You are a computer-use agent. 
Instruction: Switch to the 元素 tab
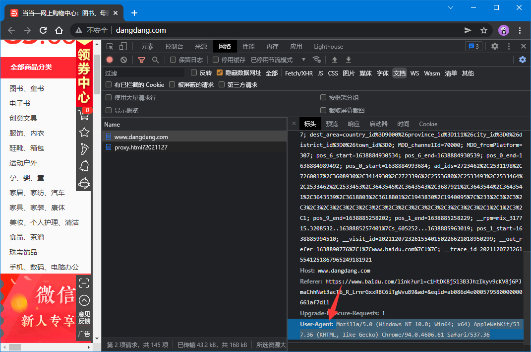coord(147,47)
